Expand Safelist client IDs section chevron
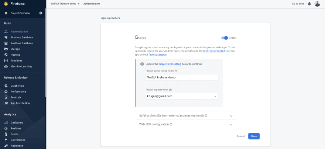The height and width of the screenshot is (149, 325). pos(231,116)
